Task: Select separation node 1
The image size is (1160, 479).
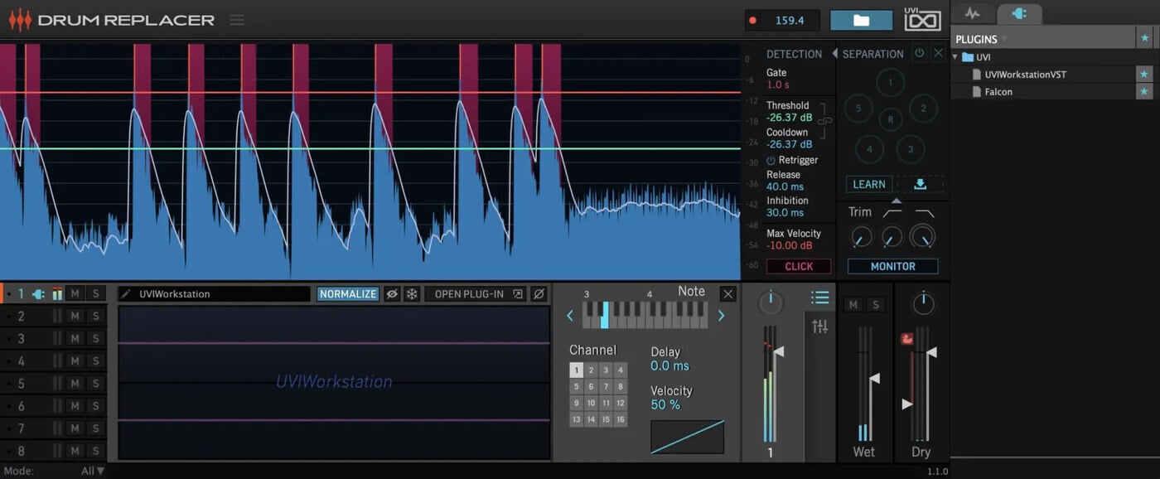Action: (x=890, y=82)
